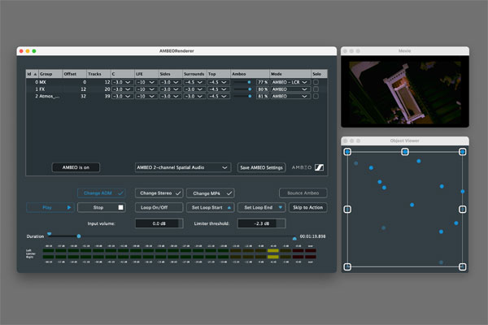Image resolution: width=488 pixels, height=325 pixels.
Task: Click the Bounce Ambeo button
Action: coord(303,193)
